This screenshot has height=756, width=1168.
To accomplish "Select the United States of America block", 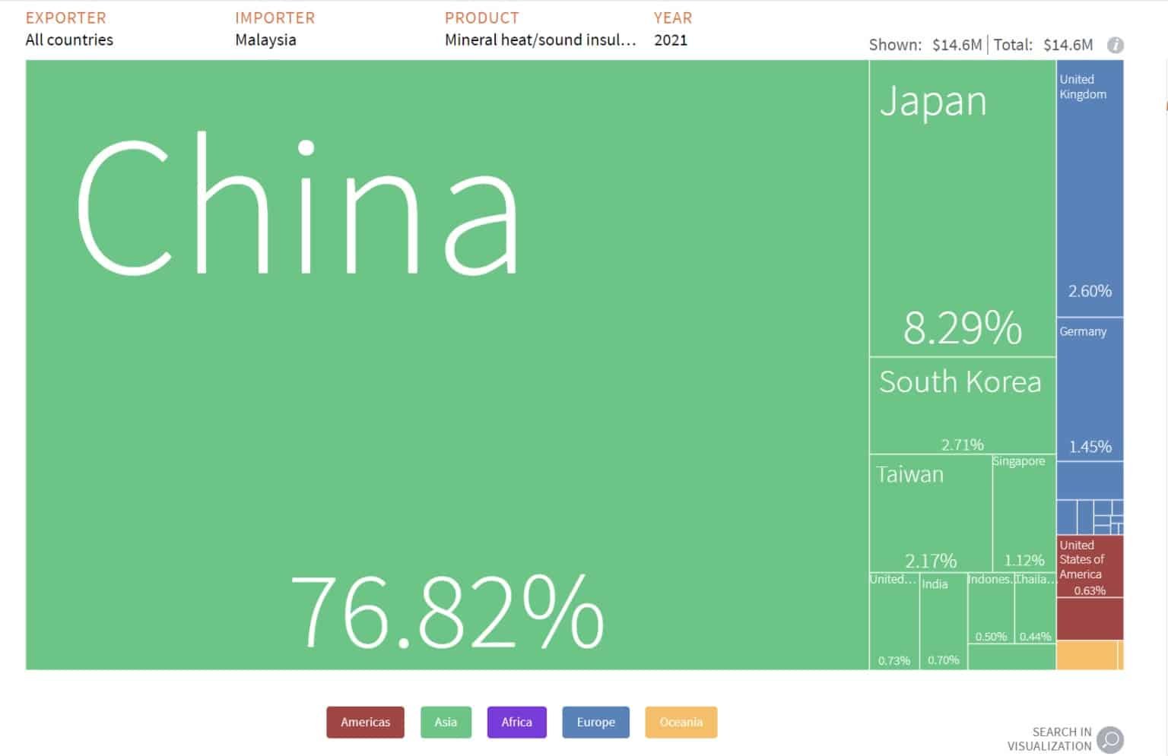I will 1090,566.
